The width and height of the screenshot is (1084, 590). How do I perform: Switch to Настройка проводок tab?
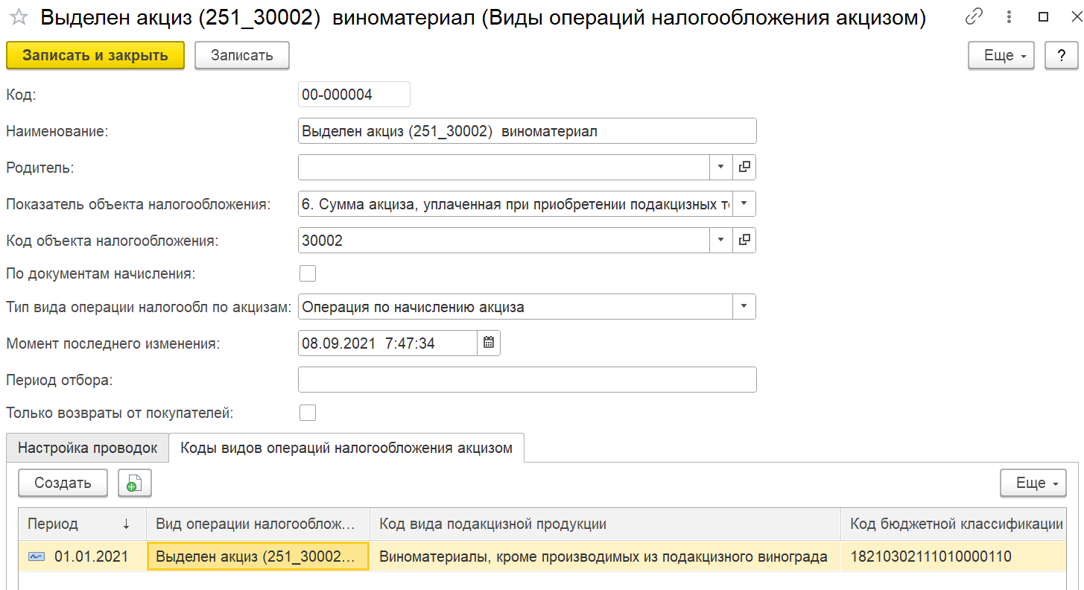pyautogui.click(x=88, y=448)
